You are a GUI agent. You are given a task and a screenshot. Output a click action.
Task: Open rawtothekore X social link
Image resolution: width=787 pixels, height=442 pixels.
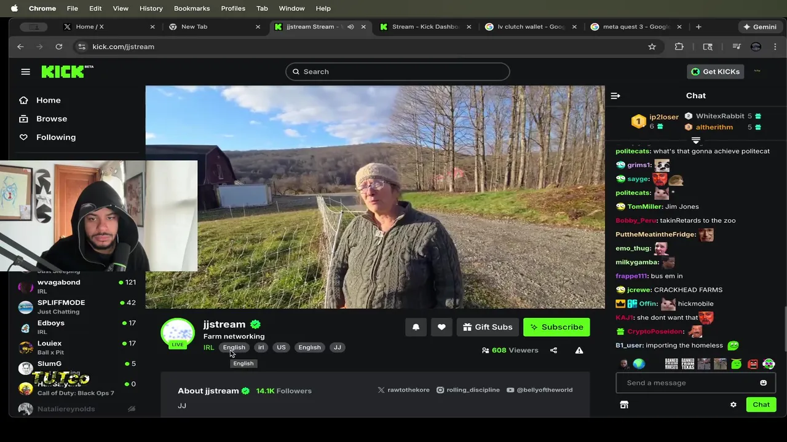click(403, 390)
